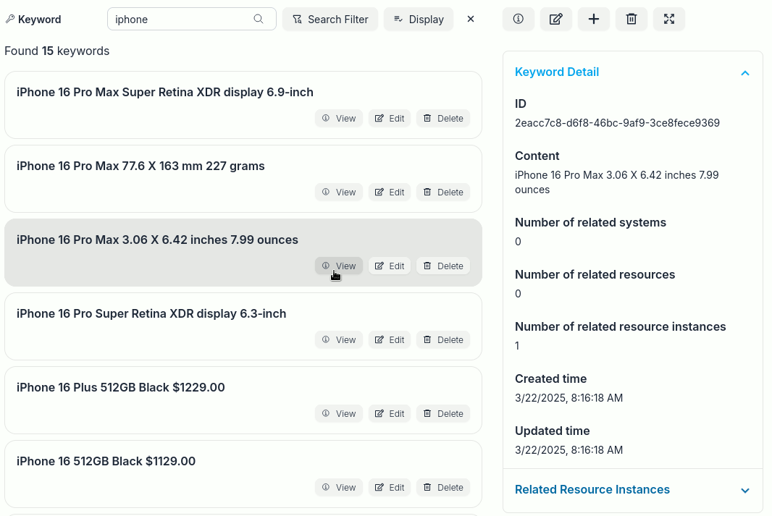Screen dimensions: 772x516
Task: View iPhone 16 Pro Max Super Retina keyword
Action: [339, 119]
